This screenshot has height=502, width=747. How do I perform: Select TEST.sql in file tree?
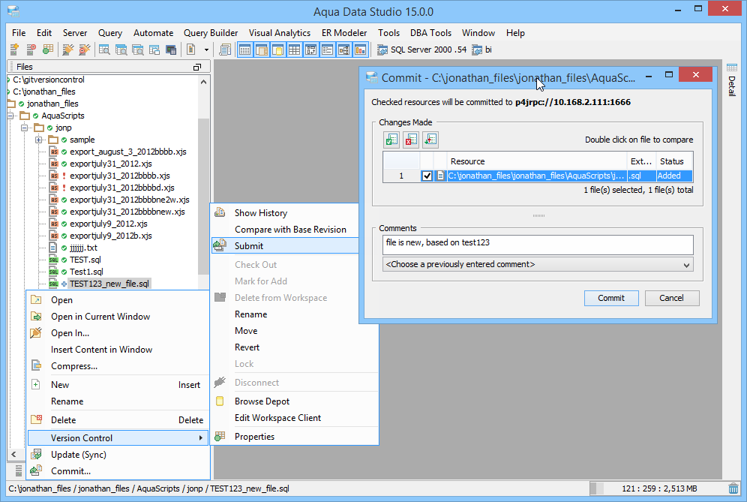(85, 260)
